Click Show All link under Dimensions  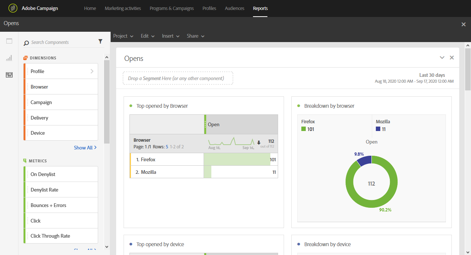(x=85, y=148)
